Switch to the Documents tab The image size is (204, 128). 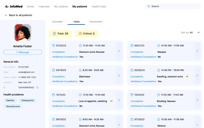(96, 22)
